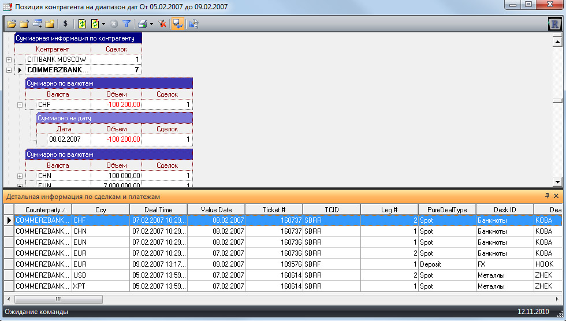Viewport: 566px width, 321px height.
Task: Click the printer icon
Action: (x=143, y=24)
